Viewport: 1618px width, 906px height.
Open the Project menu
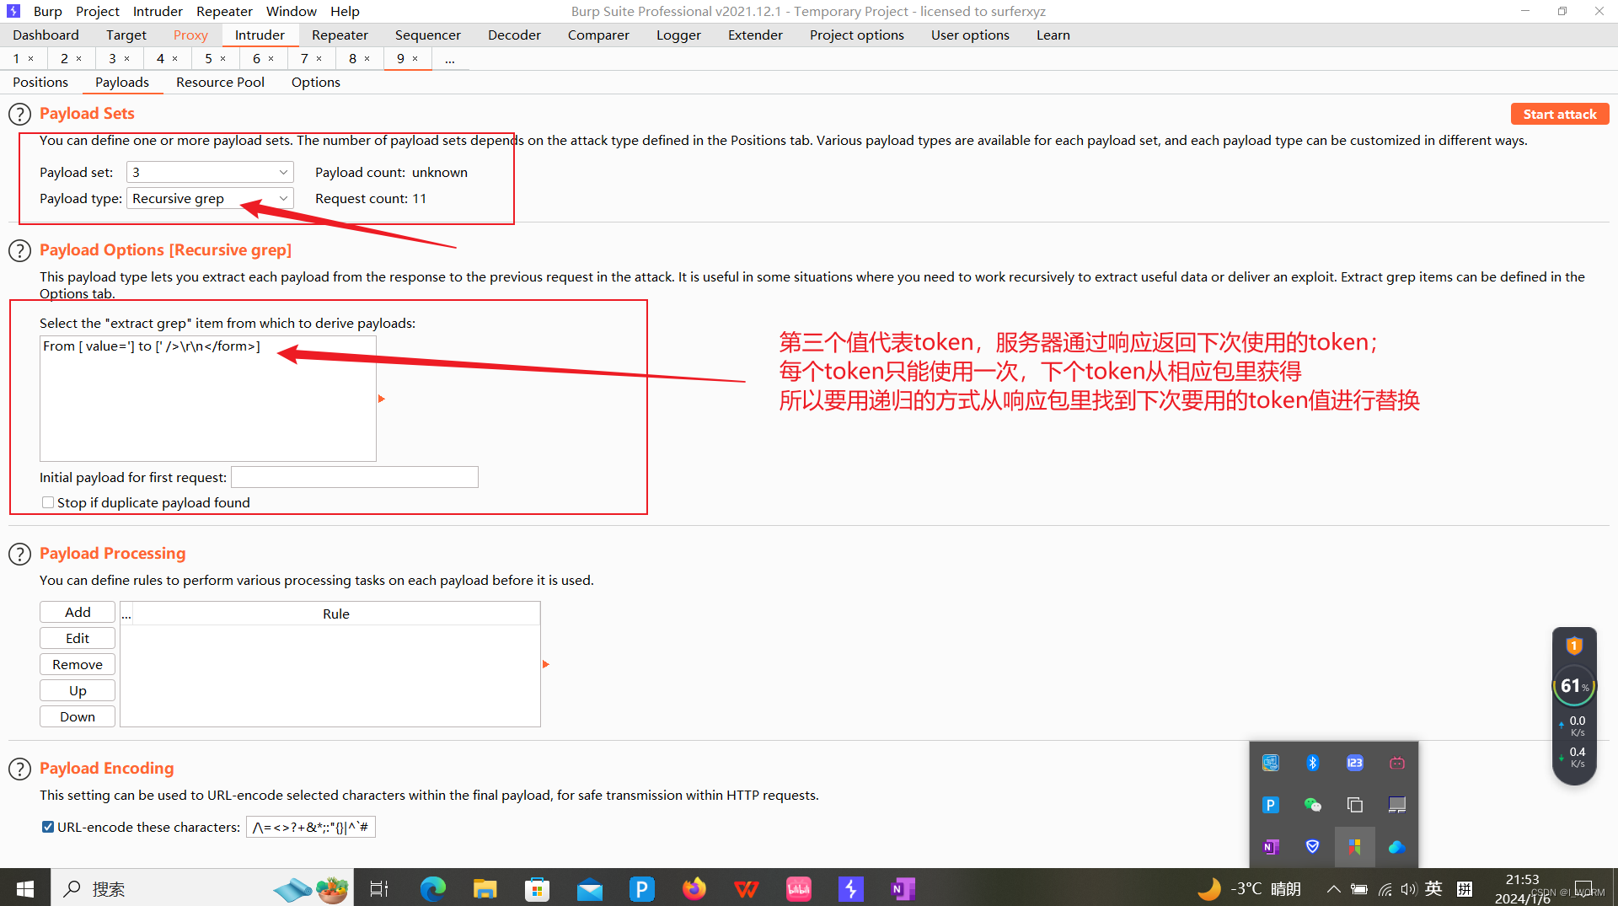97,11
